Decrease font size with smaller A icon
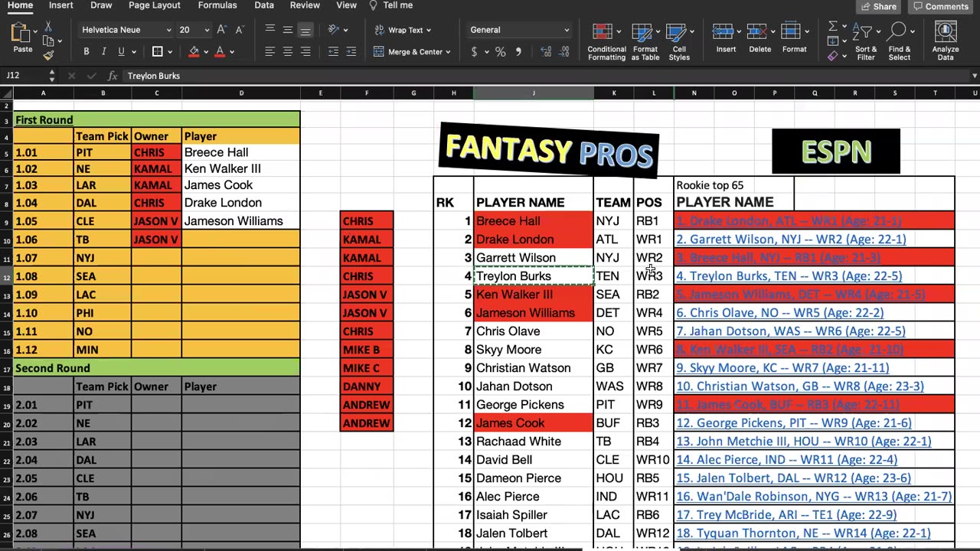The width and height of the screenshot is (980, 551). tap(239, 30)
